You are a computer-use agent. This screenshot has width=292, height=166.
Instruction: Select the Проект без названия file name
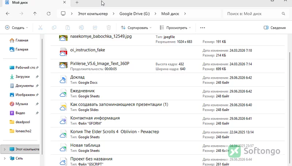click(91, 159)
